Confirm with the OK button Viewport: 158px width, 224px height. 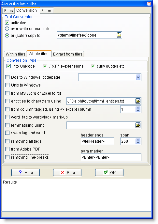(109, 172)
